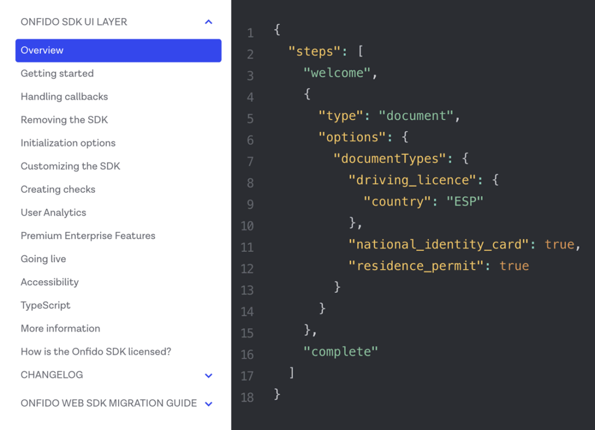Select Customizing the SDK

click(x=70, y=166)
